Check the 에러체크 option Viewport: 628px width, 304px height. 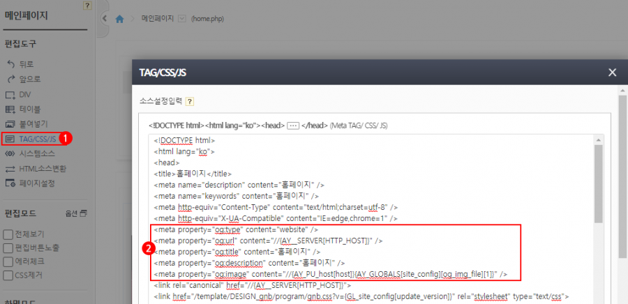coord(8,261)
